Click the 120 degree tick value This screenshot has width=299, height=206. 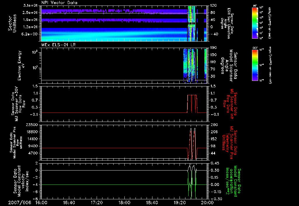point(213,6)
